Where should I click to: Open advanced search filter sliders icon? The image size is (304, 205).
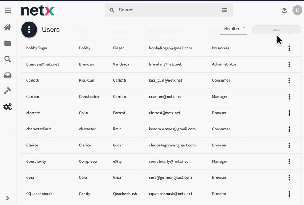coord(224,10)
